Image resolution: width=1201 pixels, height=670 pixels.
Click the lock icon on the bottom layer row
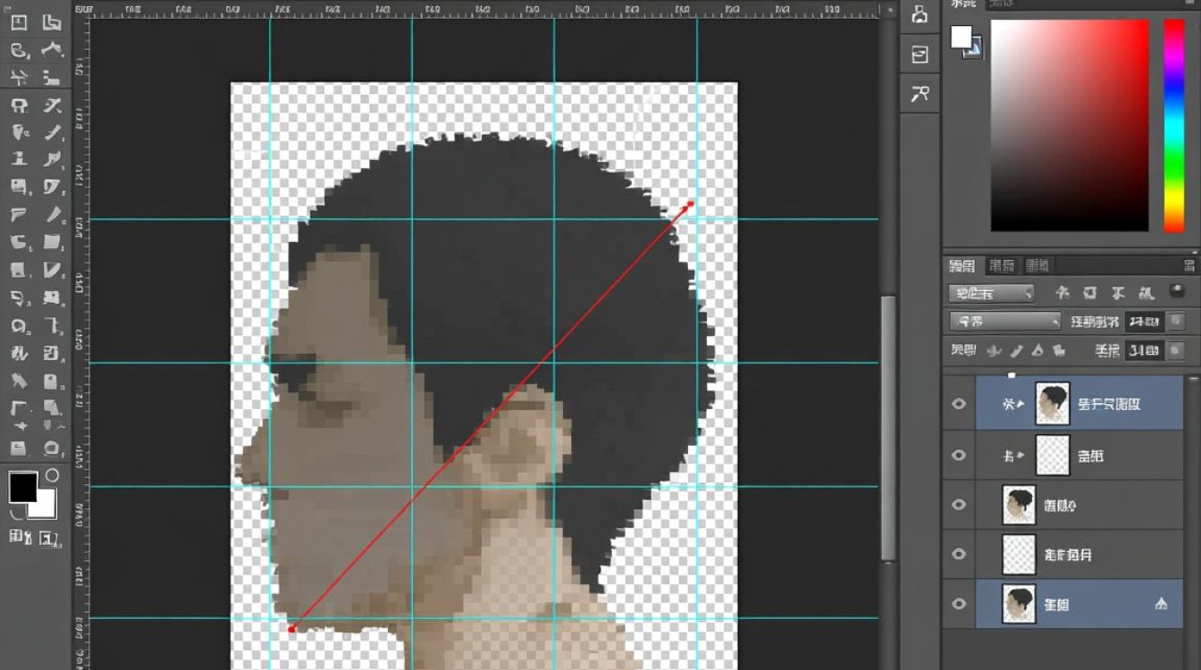1161,604
